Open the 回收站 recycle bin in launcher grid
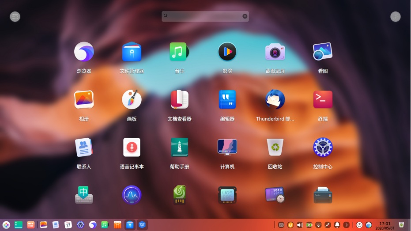Viewport: 411px width, 231px height. click(x=275, y=148)
